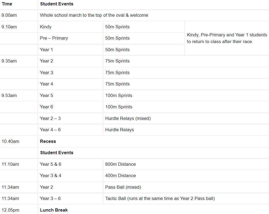The height and width of the screenshot is (214, 269).
Task: Select the 10.40am time cell
Action: [10, 141]
